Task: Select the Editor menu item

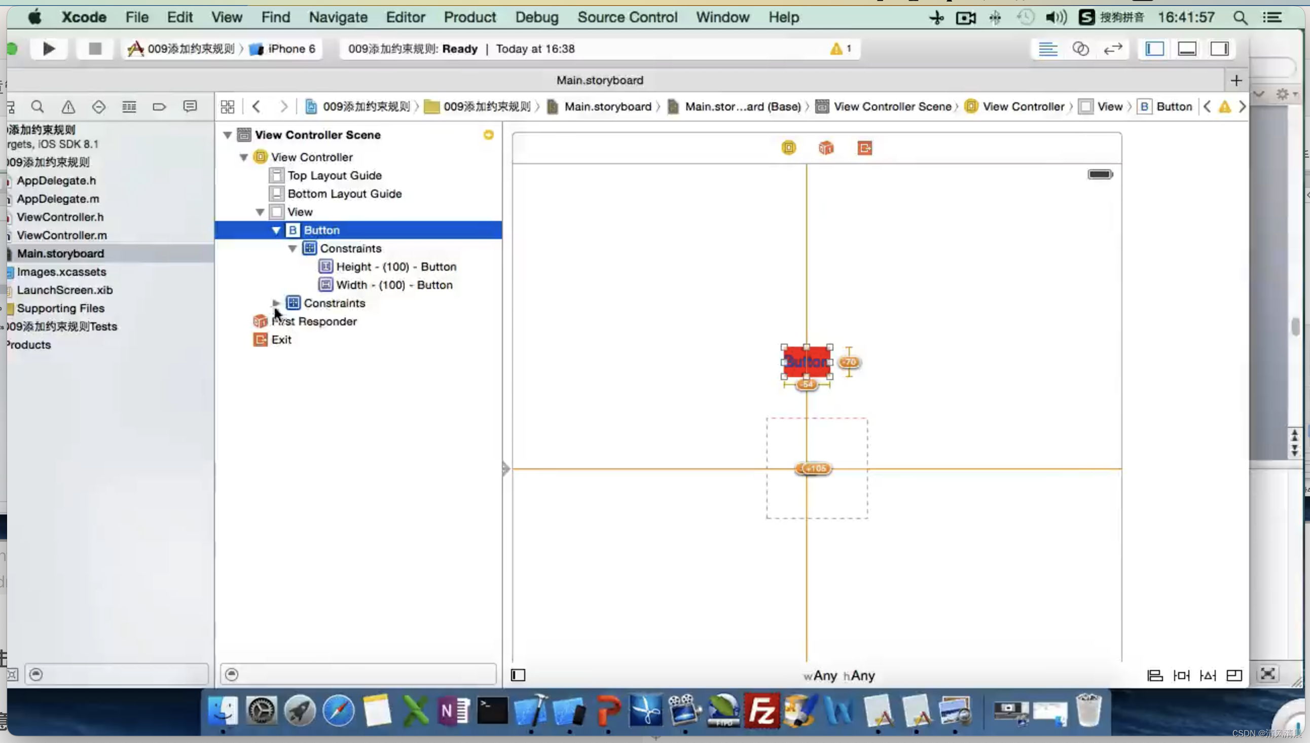Action: 405,17
